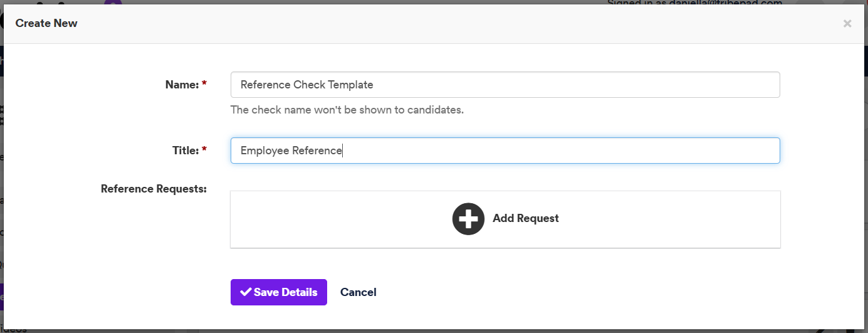Screen dimensions: 868x333
Task: Click the check name helper text
Action: pyautogui.click(x=347, y=110)
